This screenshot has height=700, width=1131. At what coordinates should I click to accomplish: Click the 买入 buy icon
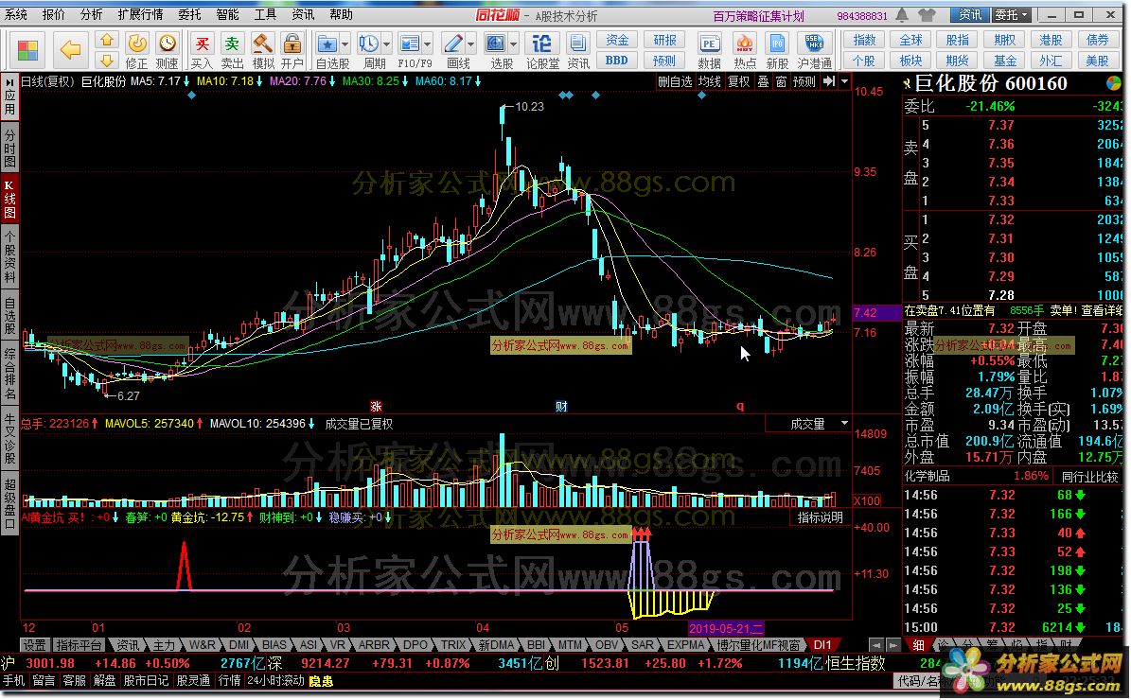tap(203, 44)
